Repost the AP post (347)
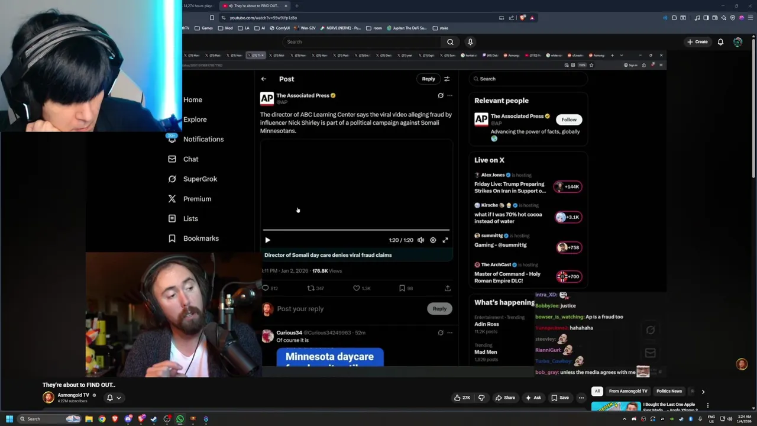The image size is (757, 426). 315,288
